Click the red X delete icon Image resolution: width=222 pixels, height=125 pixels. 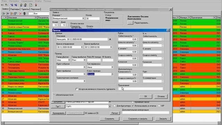point(20,14)
